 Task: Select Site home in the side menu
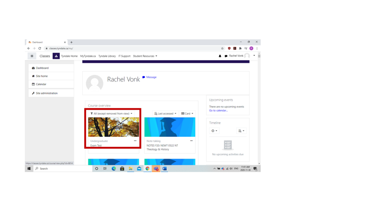click(51, 76)
